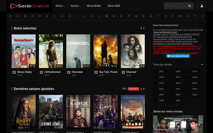Go to previous slide in Notre sélection
This screenshot has width=213, height=133.
(x=141, y=28)
